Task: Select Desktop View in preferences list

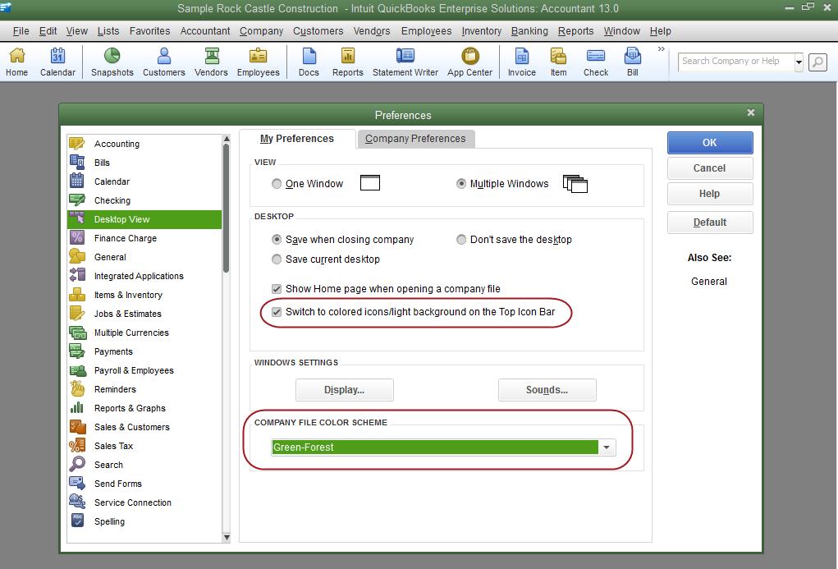Action: point(144,219)
